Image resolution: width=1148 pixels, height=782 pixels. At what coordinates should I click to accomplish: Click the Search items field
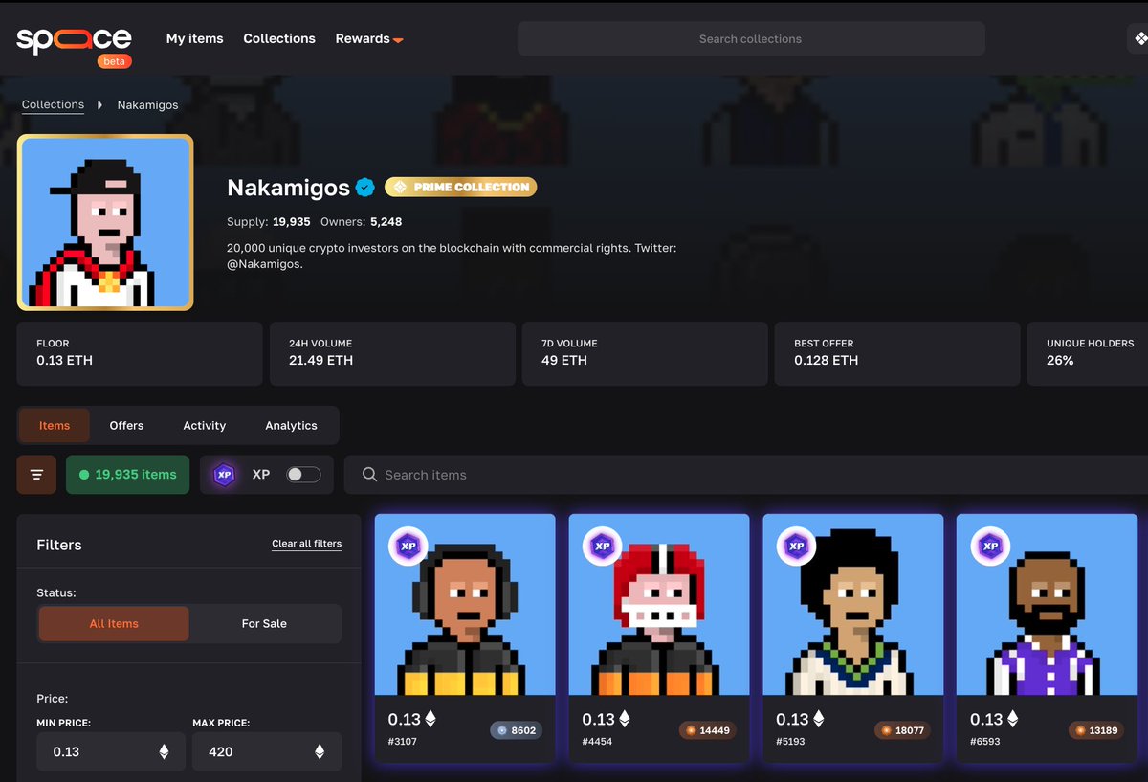[x=746, y=475]
